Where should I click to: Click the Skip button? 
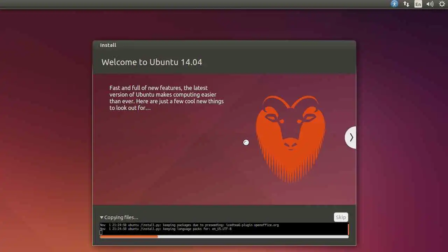(x=341, y=217)
